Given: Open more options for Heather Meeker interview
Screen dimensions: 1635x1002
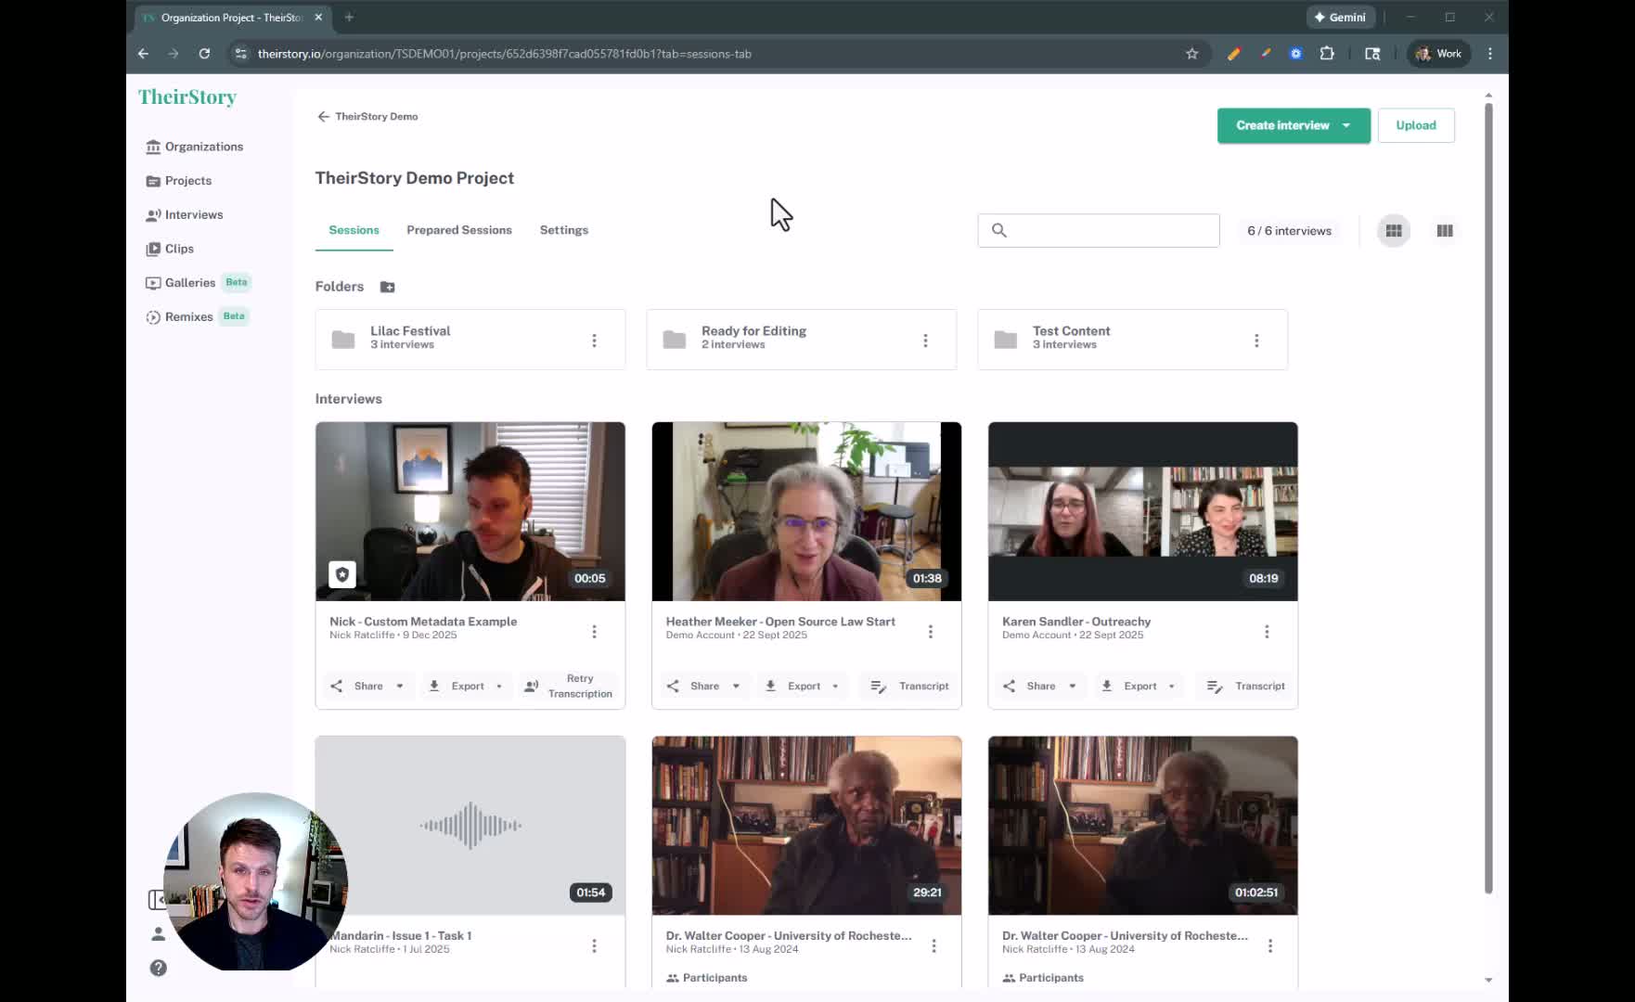Looking at the screenshot, I should tap(931, 632).
